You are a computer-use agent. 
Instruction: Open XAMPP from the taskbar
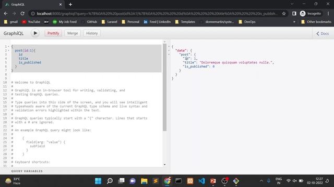(x=190, y=181)
